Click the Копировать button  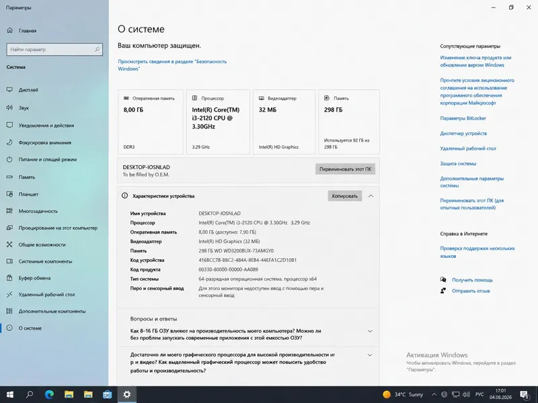pyautogui.click(x=344, y=196)
